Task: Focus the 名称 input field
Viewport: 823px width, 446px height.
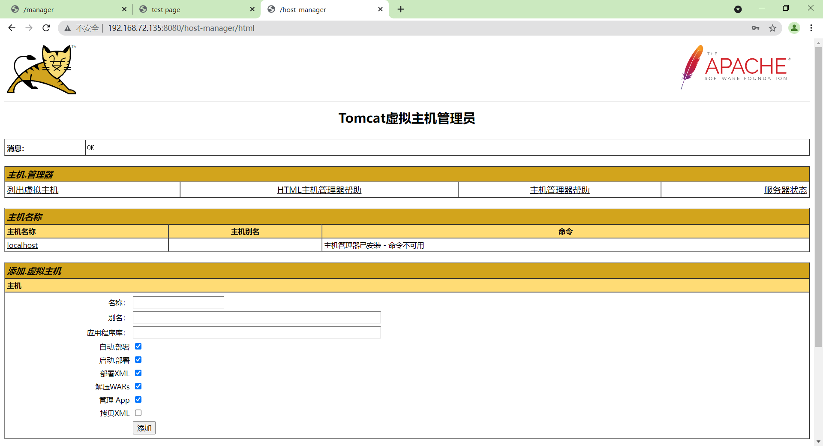Action: coord(178,302)
